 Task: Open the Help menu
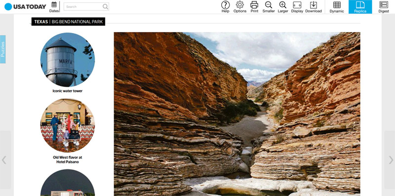tap(225, 7)
